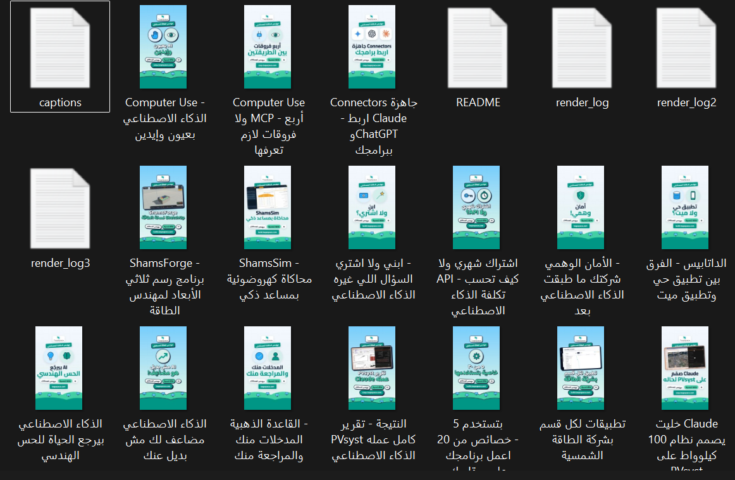Screen dimensions: 735x480
Task: Open thumbnail 'الذكاء الاصطناعي مضاعف لك مش بديل عنك'
Action: click(x=163, y=369)
